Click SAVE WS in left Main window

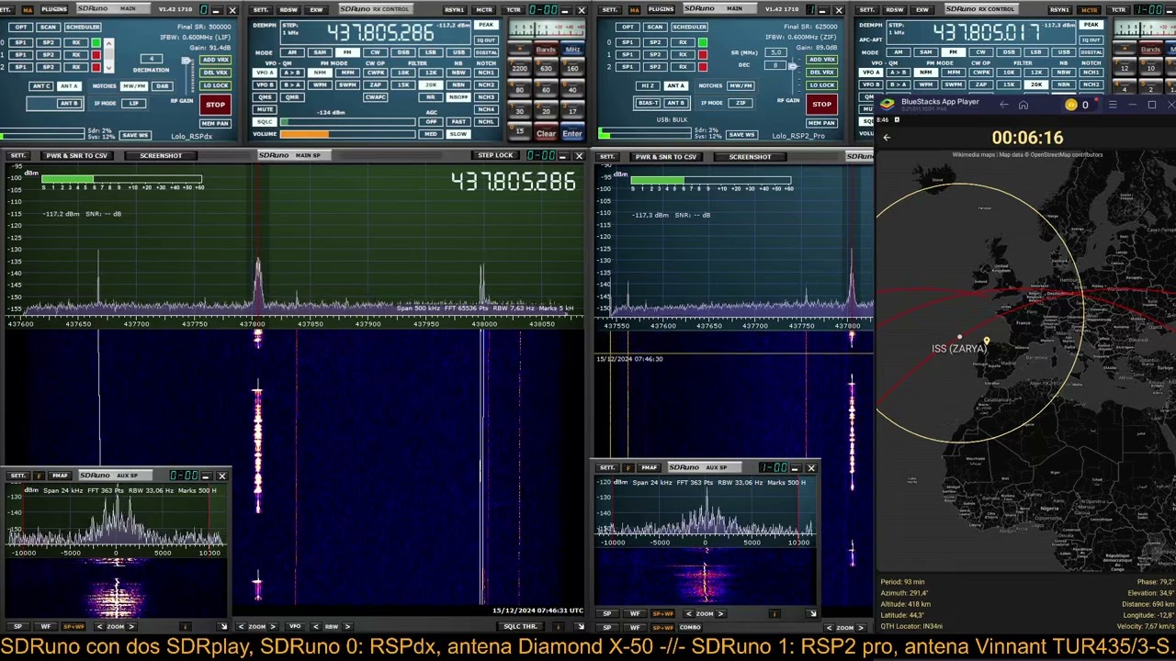pos(135,135)
